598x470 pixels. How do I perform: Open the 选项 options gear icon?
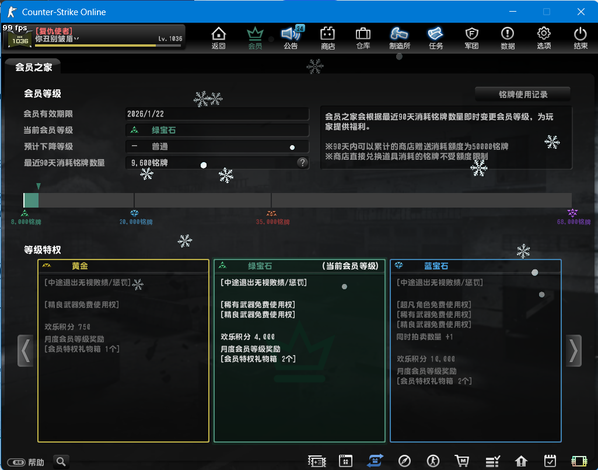[x=544, y=38]
